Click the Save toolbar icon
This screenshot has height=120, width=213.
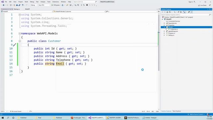17,5
